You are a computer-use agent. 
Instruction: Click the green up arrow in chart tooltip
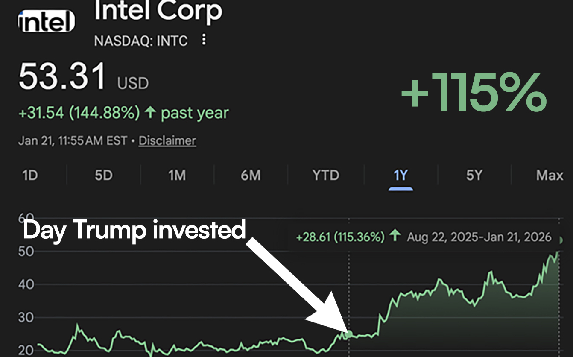click(x=396, y=236)
